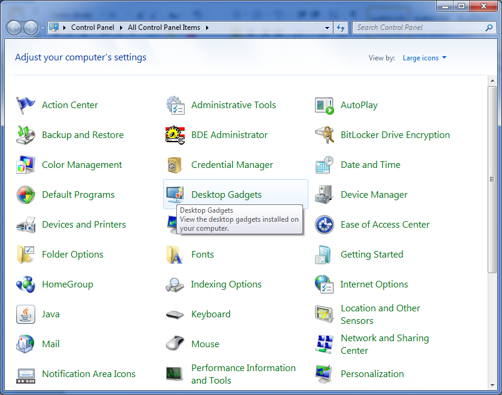Image resolution: width=502 pixels, height=395 pixels.
Task: Open the Color Management icon
Action: coord(25,165)
